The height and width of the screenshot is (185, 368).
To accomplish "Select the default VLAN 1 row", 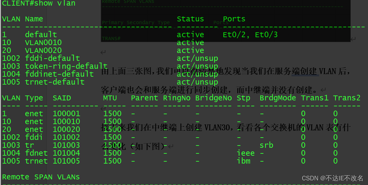I will click(x=140, y=35).
